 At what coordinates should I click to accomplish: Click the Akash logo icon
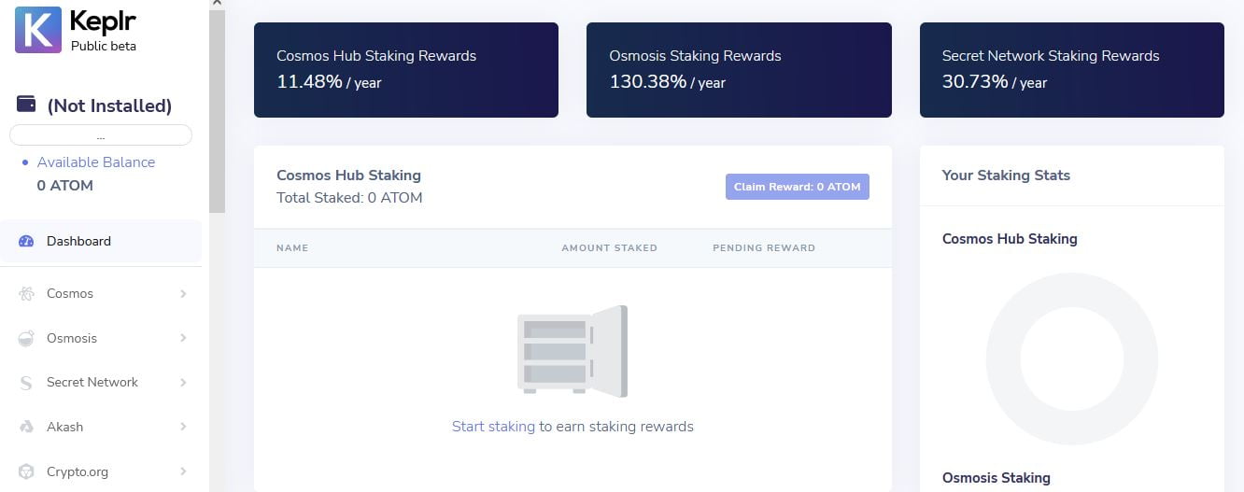pyautogui.click(x=27, y=427)
